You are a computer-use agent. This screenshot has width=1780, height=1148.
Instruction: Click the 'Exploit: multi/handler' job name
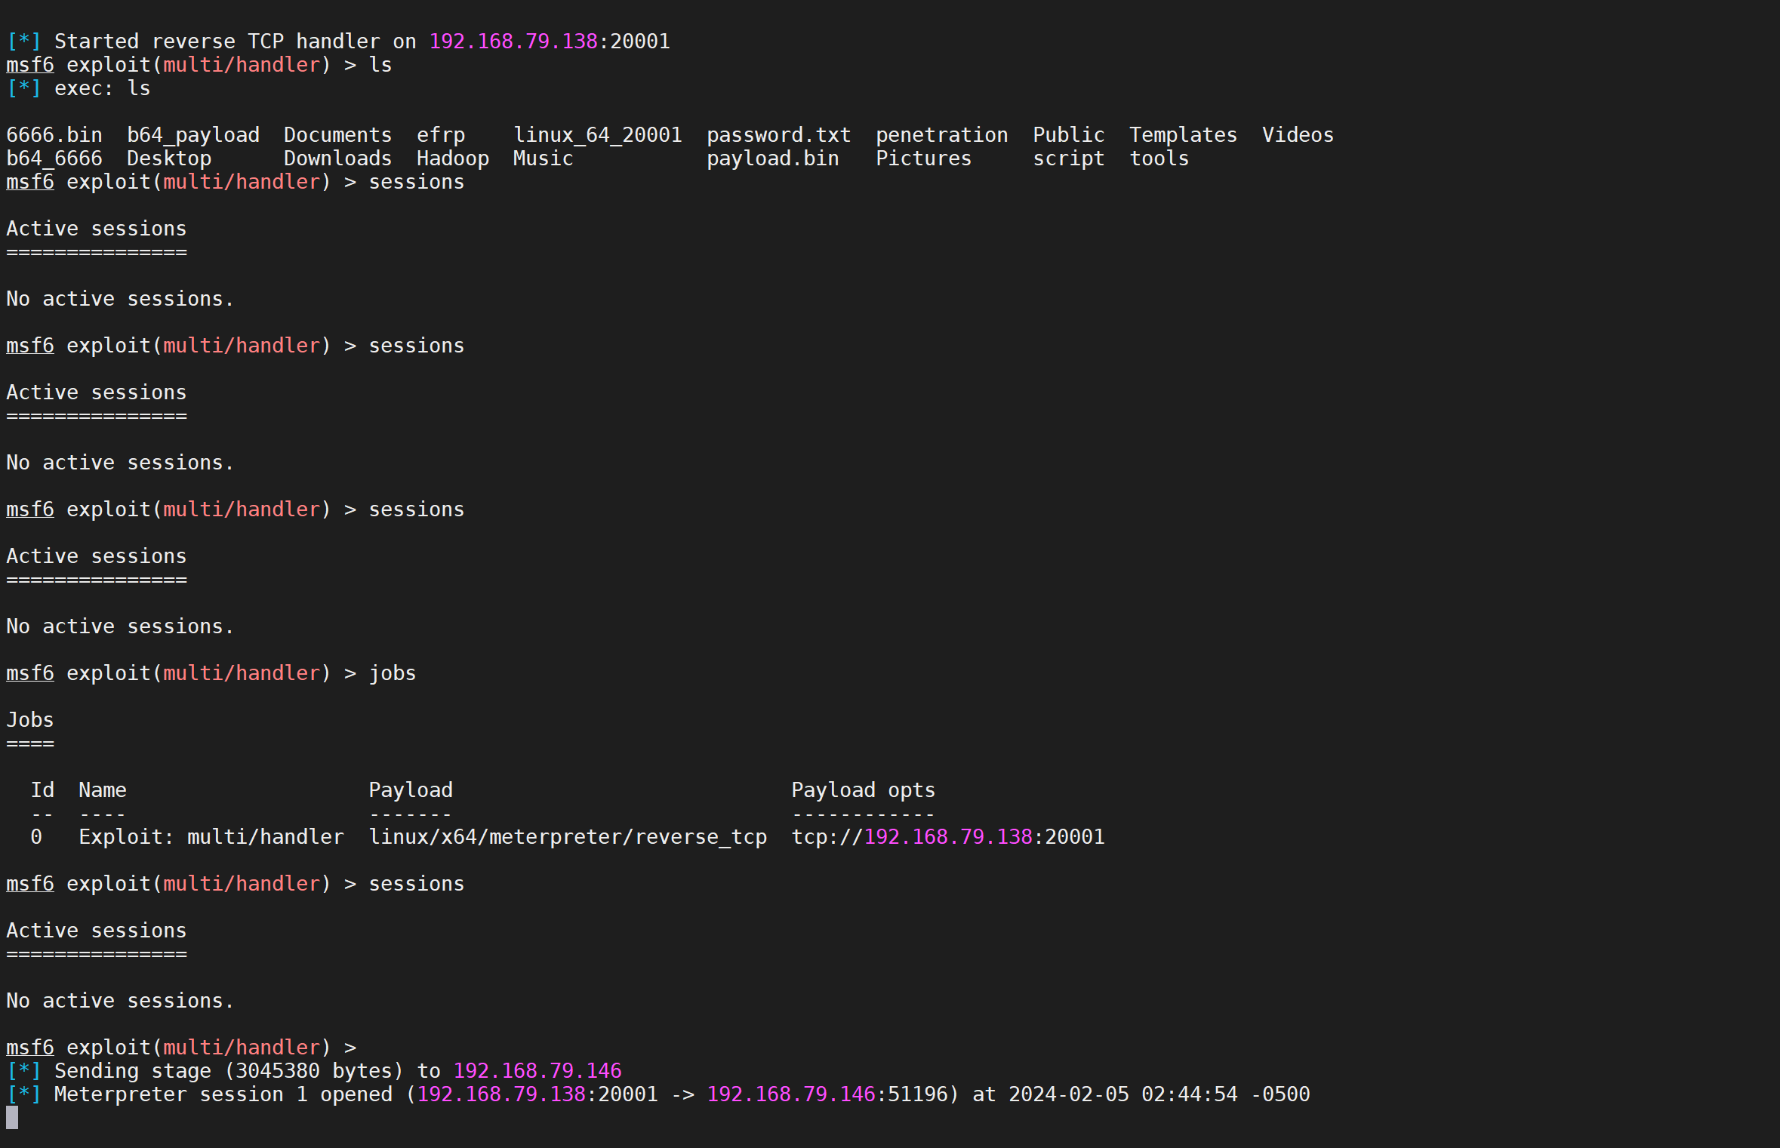tap(211, 837)
